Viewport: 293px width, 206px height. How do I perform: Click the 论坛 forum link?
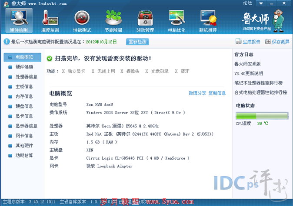(247, 3)
